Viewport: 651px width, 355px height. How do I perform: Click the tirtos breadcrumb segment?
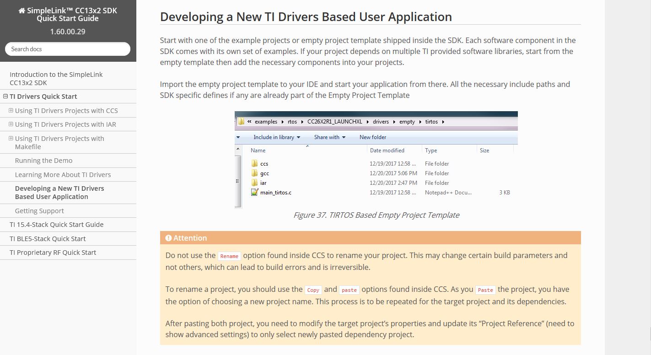(431, 122)
